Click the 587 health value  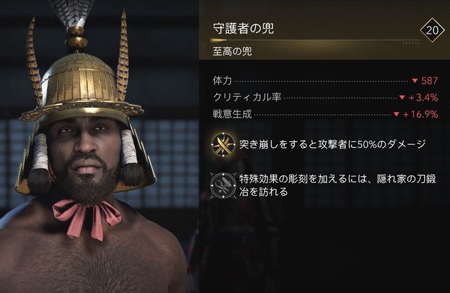[x=430, y=81]
